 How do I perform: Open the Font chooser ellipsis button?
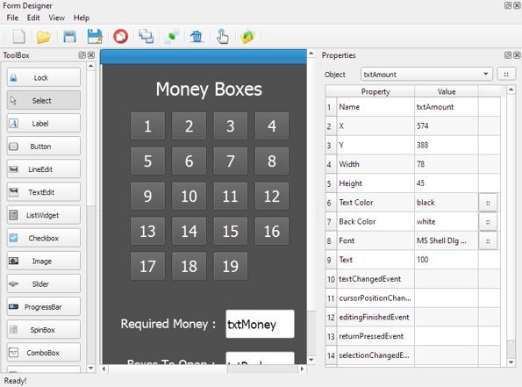[488, 240]
